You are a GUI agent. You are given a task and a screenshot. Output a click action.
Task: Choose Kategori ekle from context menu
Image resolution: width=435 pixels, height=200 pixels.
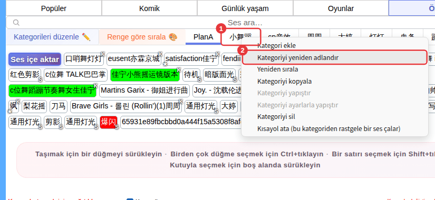point(276,45)
